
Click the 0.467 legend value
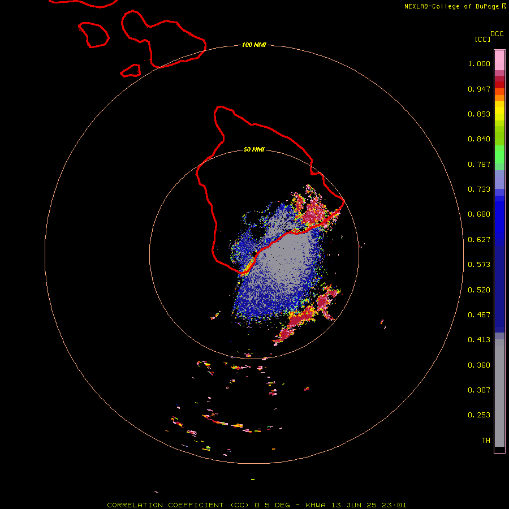click(x=479, y=315)
